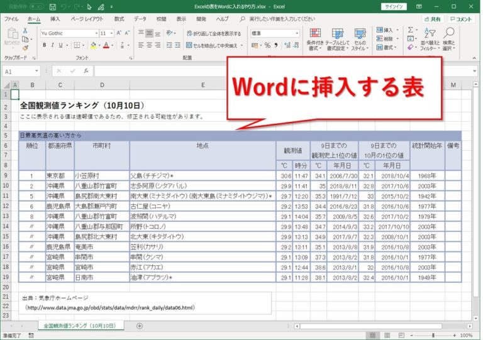Switch to Page Layout view icon
Viewport: 483px width, 340px height.
click(x=387, y=335)
